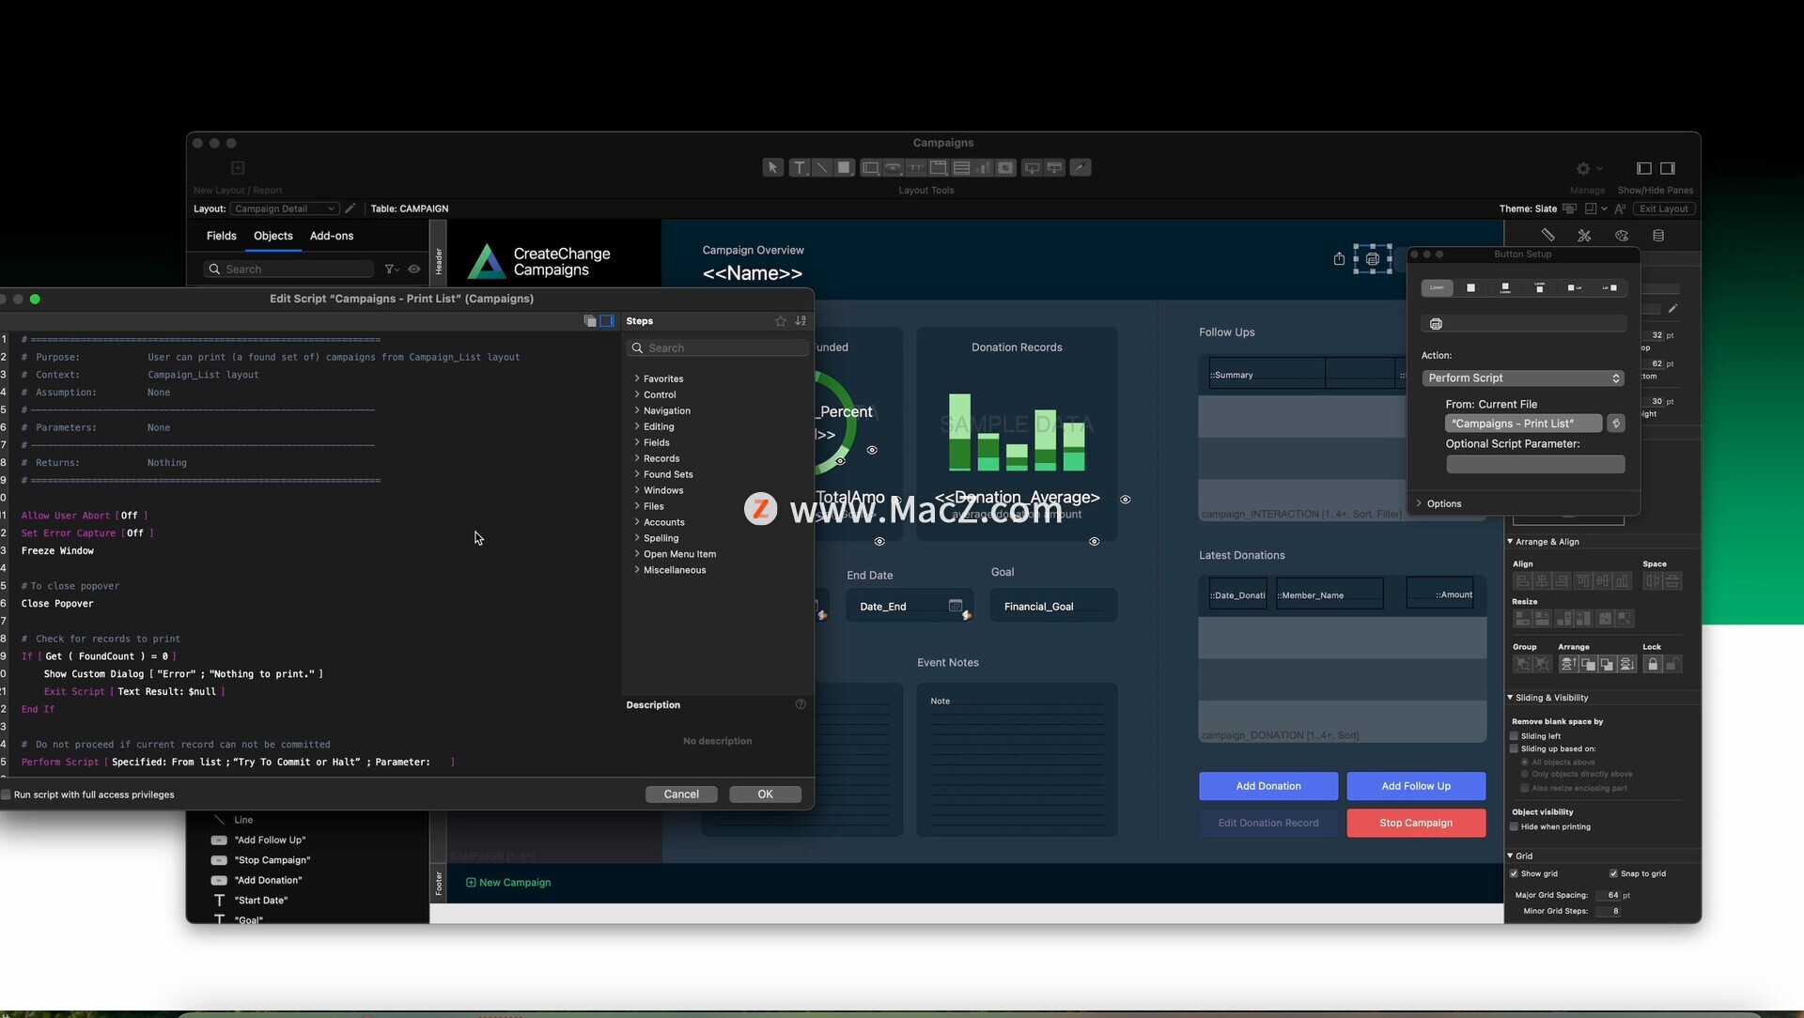This screenshot has width=1804, height=1018.
Task: Open the Data tab in Inspector
Action: [x=1658, y=236]
